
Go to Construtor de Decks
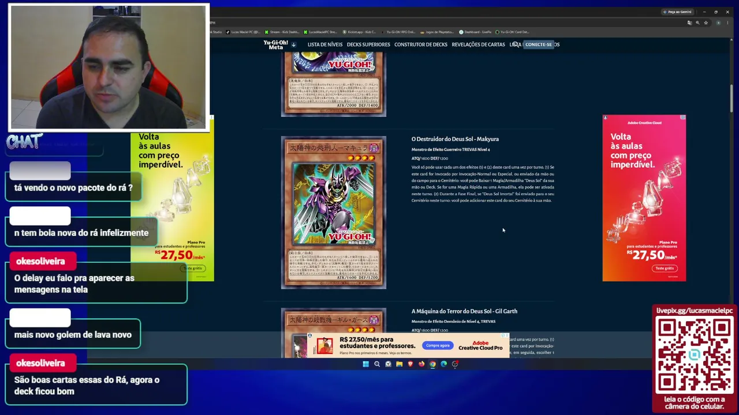(x=421, y=44)
